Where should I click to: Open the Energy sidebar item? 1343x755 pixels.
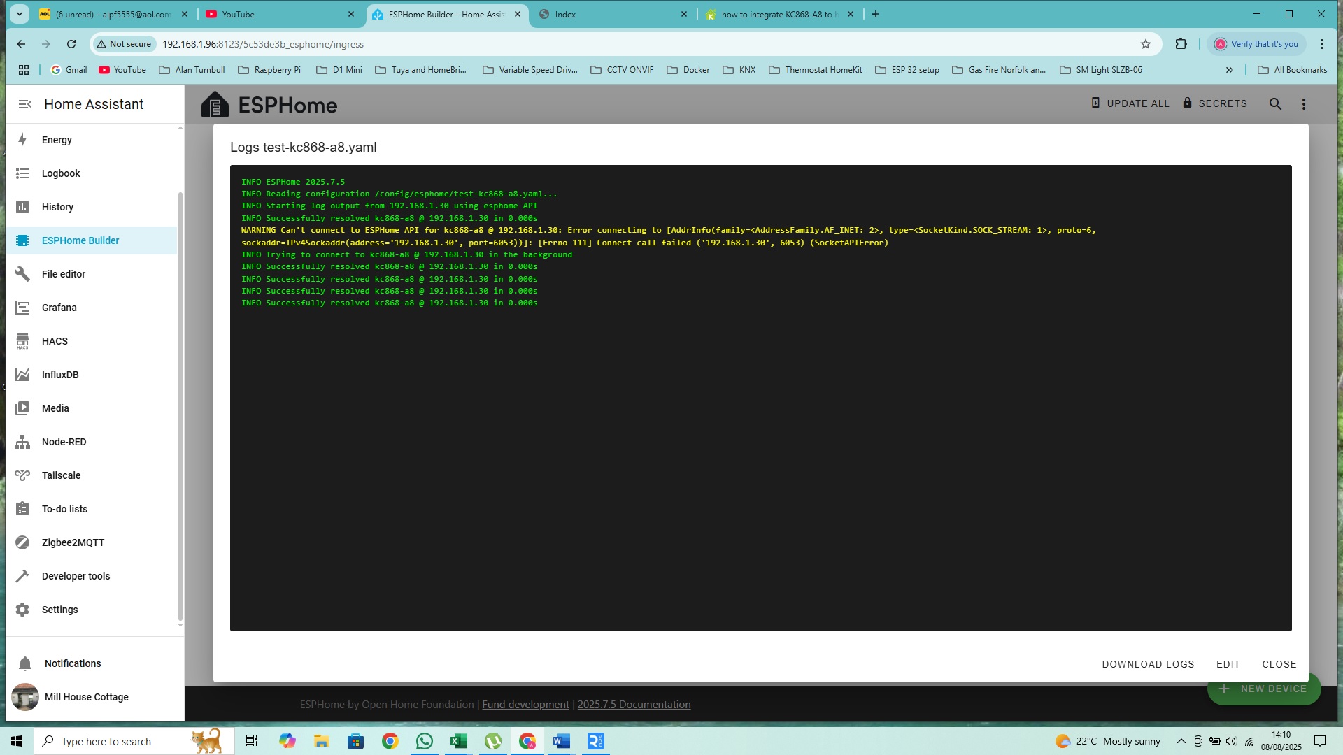[57, 140]
